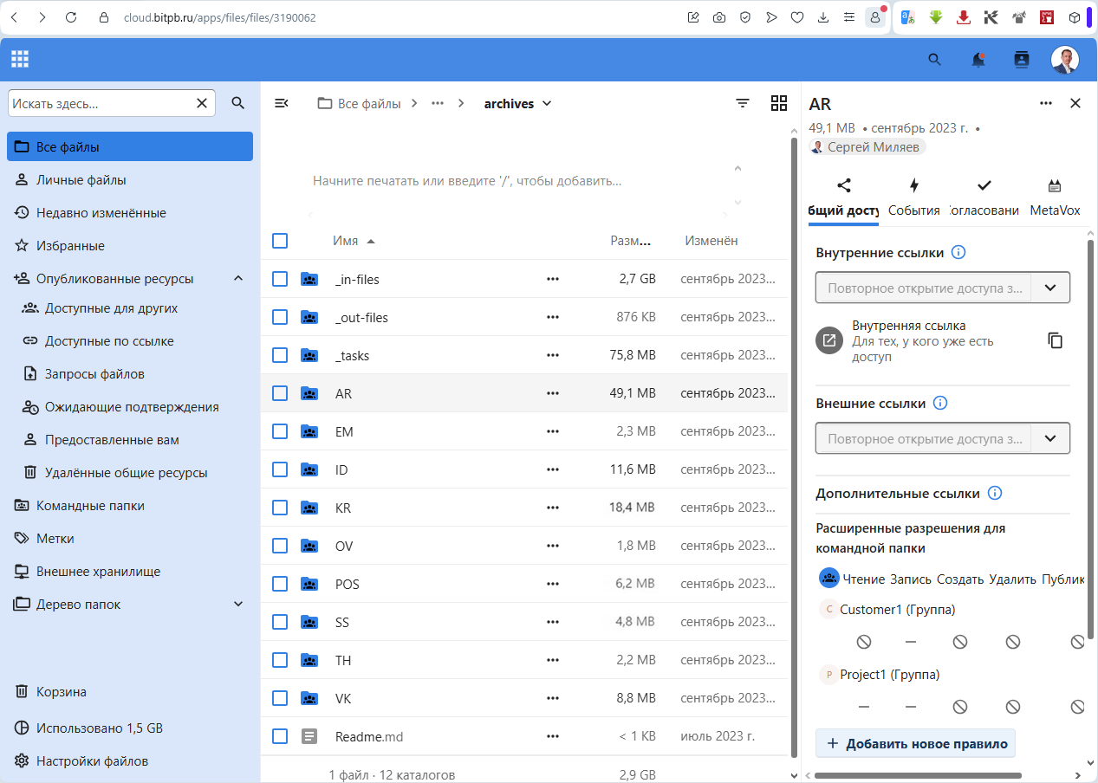
Task: Open the user avatar menu
Action: click(x=1065, y=60)
